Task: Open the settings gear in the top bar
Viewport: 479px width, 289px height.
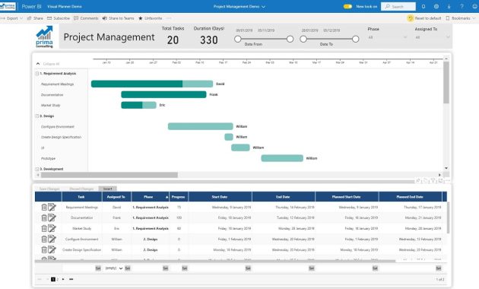Action: [436, 6]
